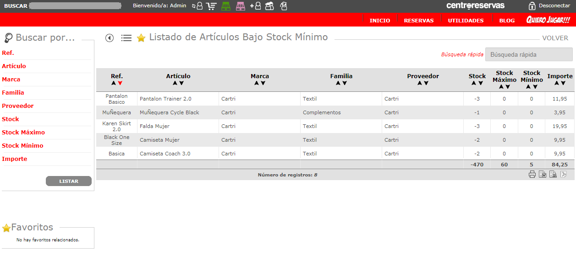
Task: Click the pink cash register icon
Action: [240, 6]
